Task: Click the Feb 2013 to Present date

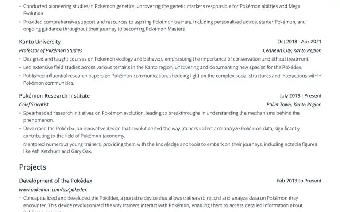Action: click(x=299, y=181)
